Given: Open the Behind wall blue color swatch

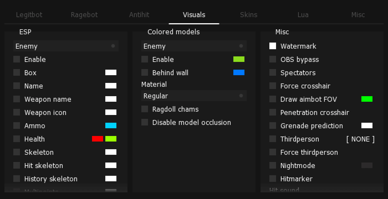Looking at the screenshot, I should coord(239,73).
